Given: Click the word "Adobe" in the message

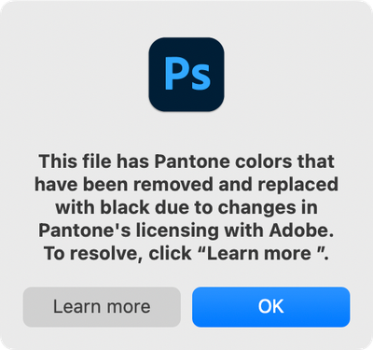Looking at the screenshot, I should (x=299, y=231).
